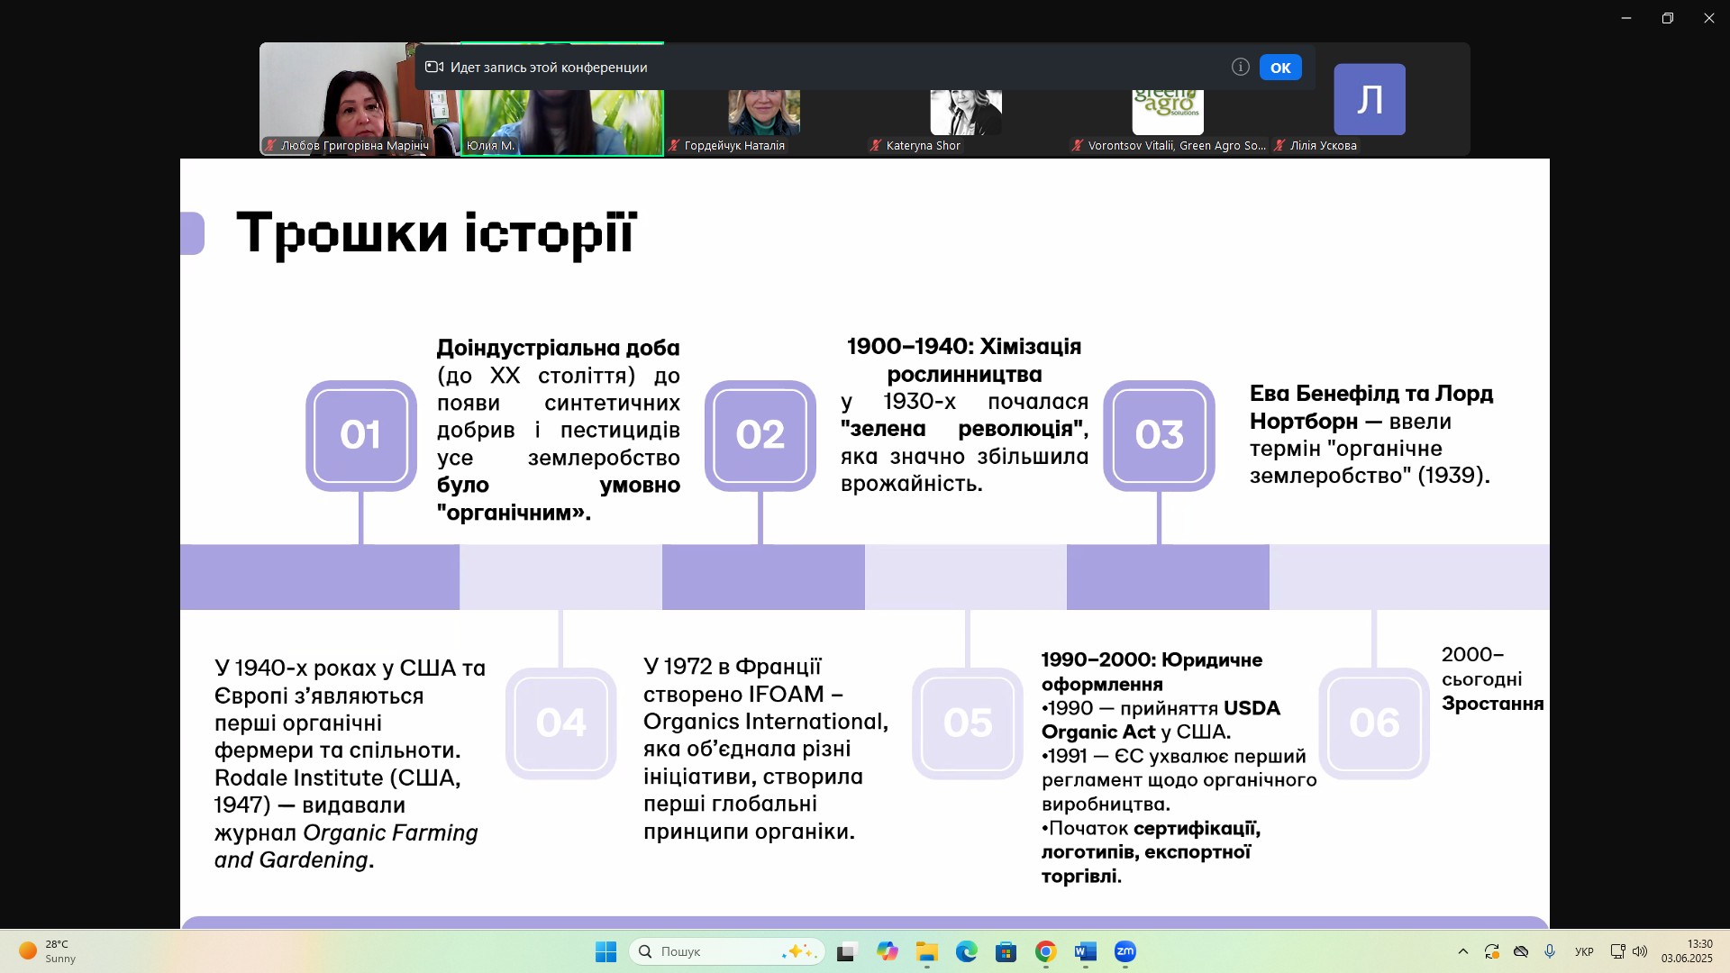Screen dimensions: 1730x973
Task: Click the 02 timeline marker on slide
Action: pos(760,435)
